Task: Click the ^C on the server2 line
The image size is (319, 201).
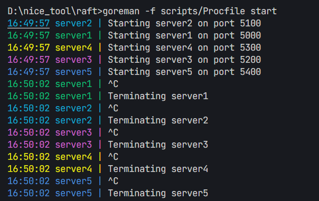Action: click(x=113, y=108)
